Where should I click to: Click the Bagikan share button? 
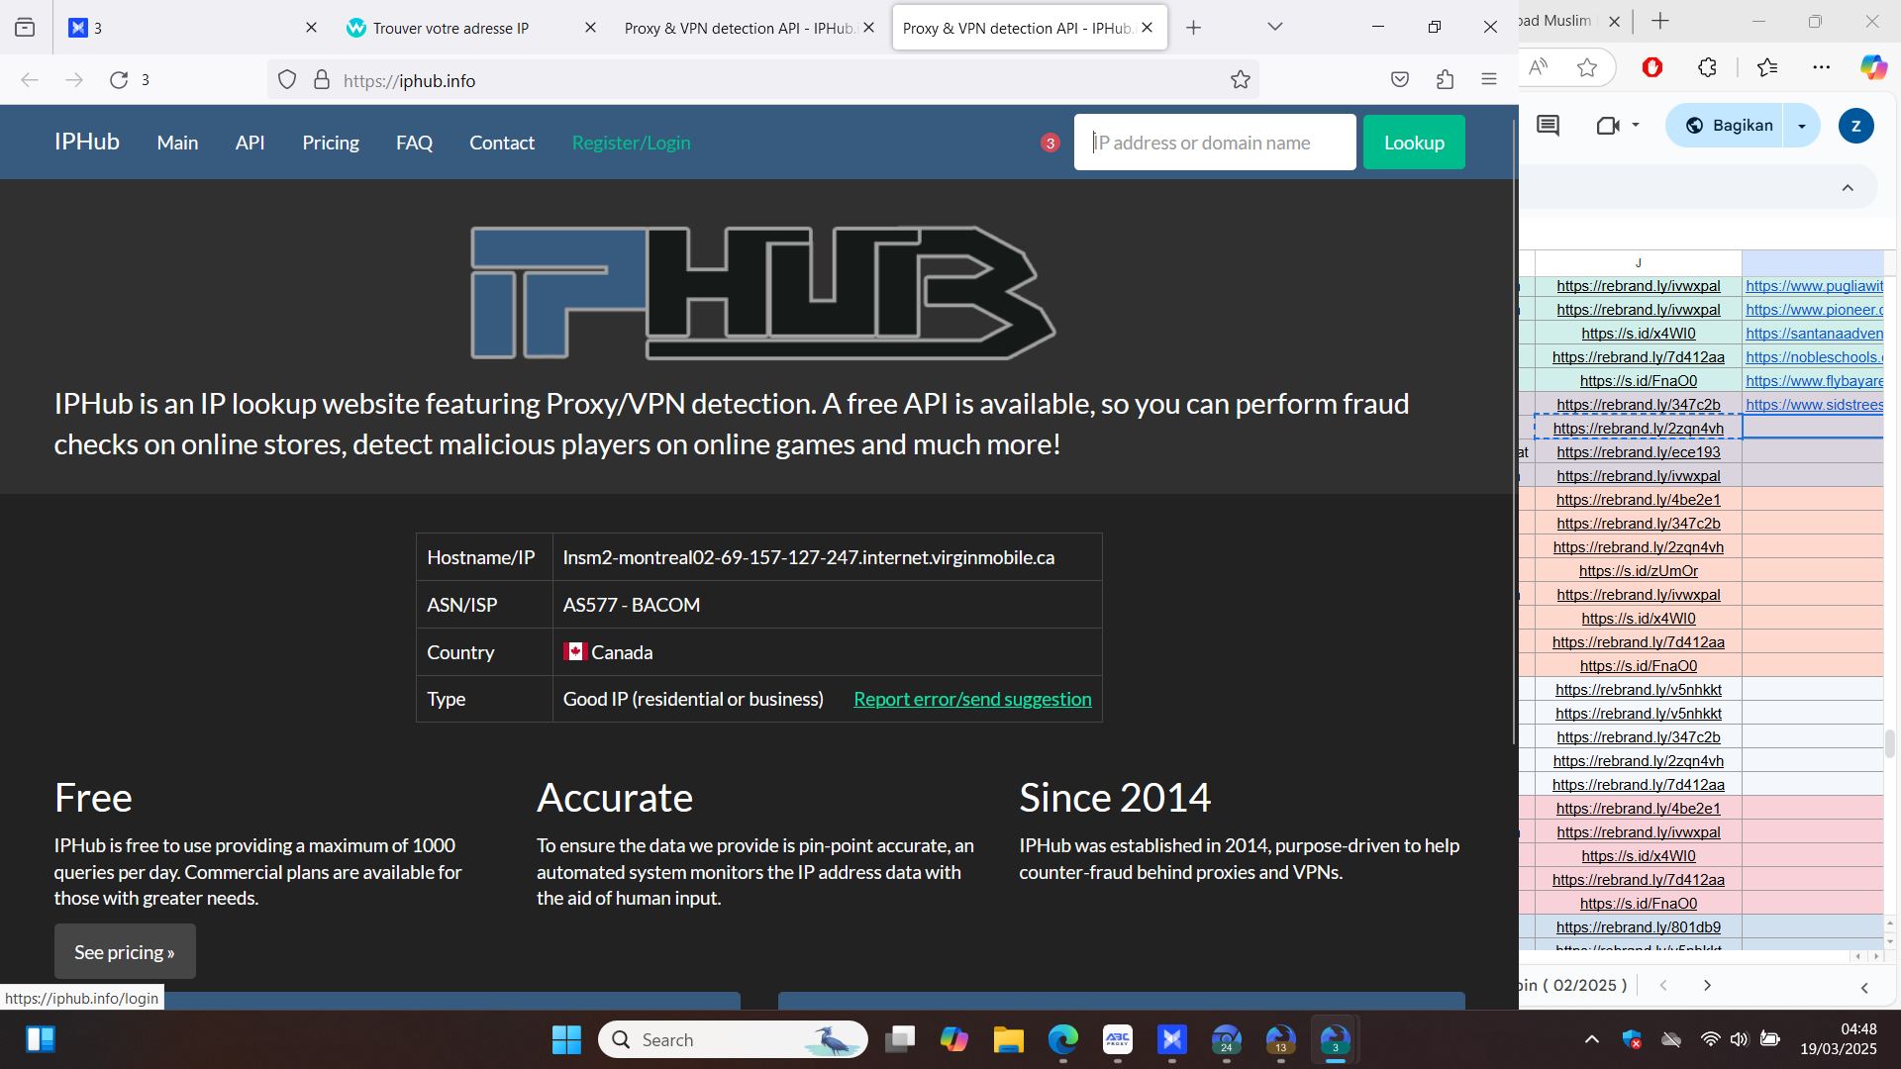point(1729,126)
